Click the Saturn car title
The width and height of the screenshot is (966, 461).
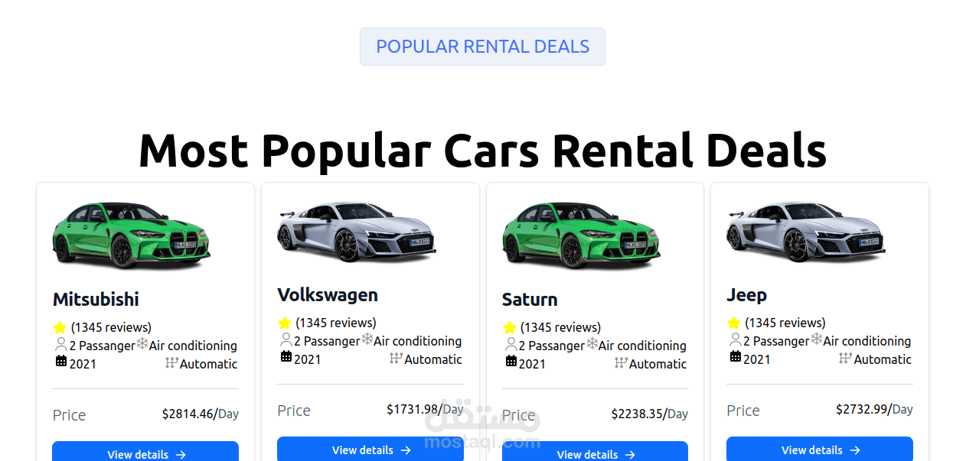(530, 300)
